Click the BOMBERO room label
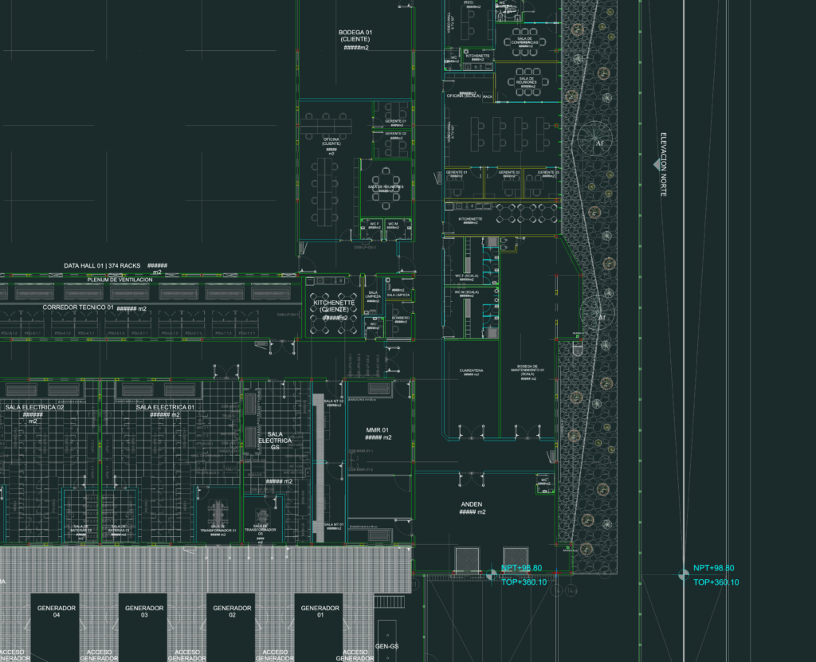The image size is (816, 662). point(401,318)
